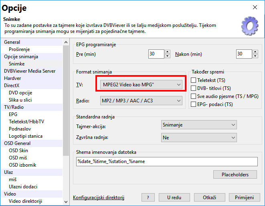The width and height of the screenshot is (265, 206).
Task: Click the question mark help button
Action: click(x=148, y=198)
